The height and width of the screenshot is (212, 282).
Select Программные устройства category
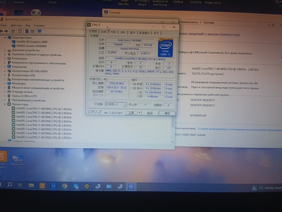(x=29, y=100)
